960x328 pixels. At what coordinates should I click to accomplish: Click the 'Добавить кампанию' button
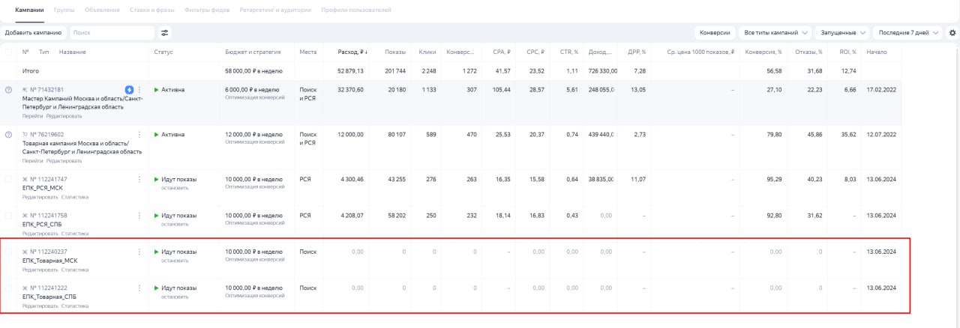(34, 33)
